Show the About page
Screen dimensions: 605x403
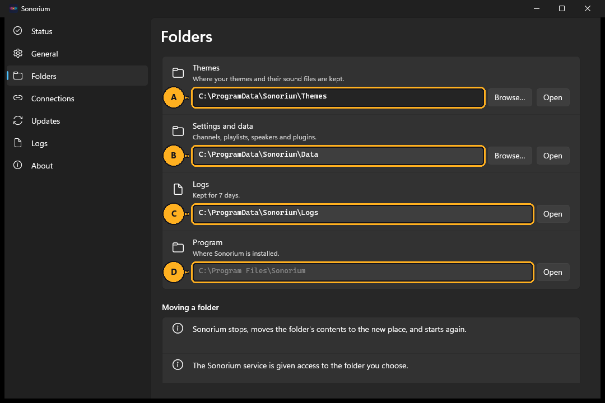77,166
